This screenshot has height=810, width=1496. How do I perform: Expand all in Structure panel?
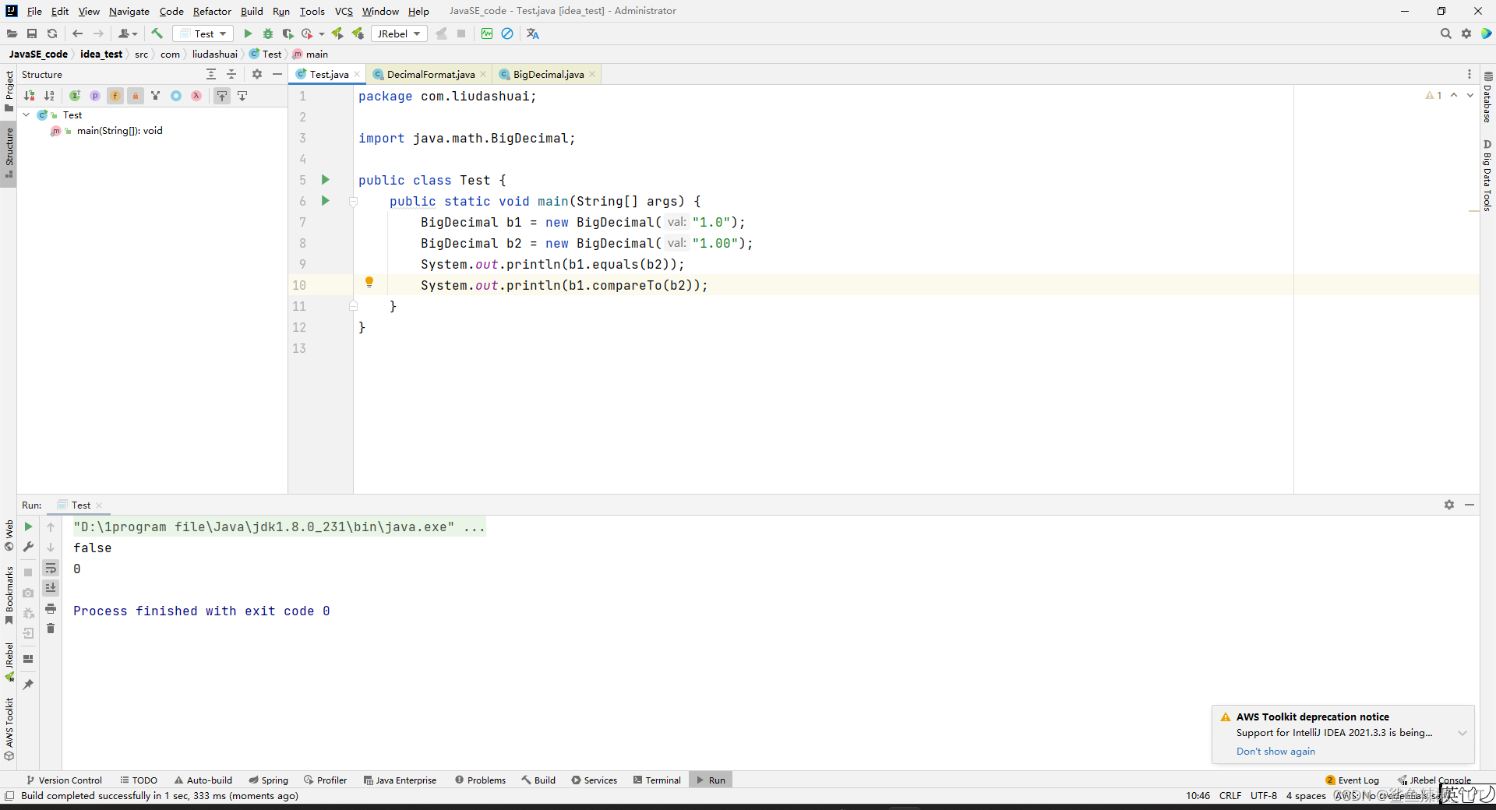211,74
